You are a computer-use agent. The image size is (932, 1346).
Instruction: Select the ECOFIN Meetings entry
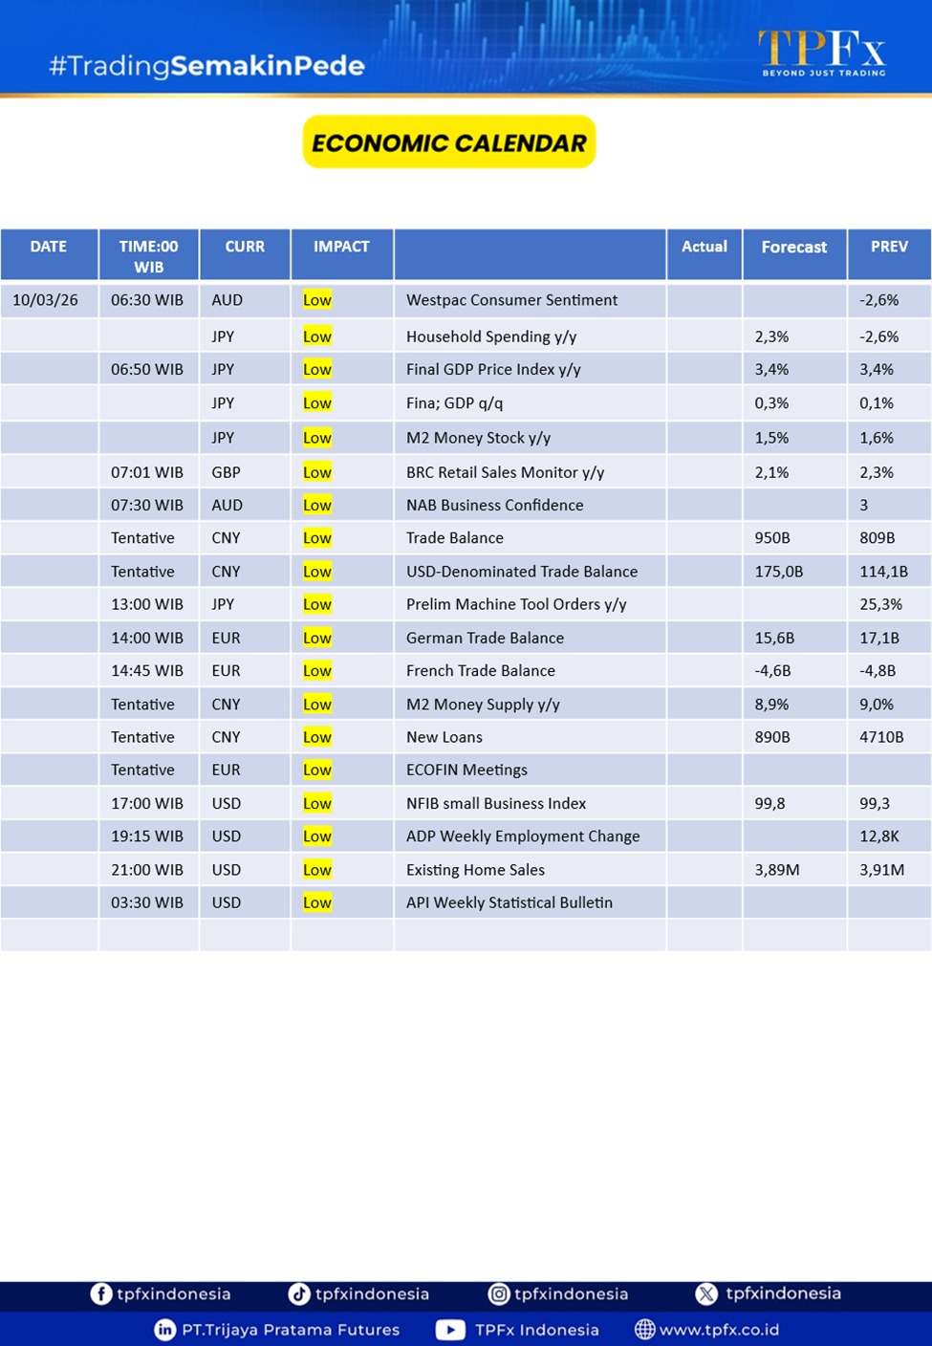(x=466, y=770)
